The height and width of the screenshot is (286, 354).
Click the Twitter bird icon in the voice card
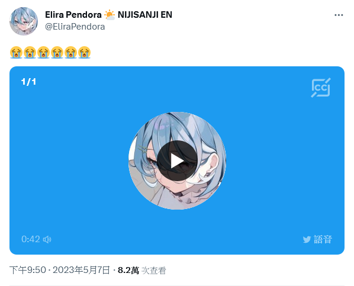307,239
